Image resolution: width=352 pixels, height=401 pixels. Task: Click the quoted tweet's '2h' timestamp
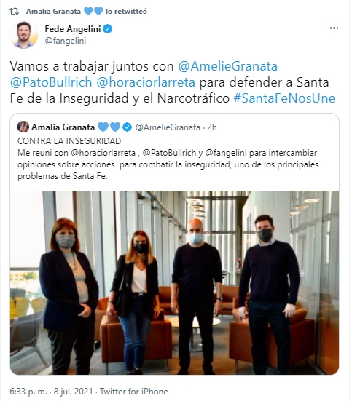212,127
